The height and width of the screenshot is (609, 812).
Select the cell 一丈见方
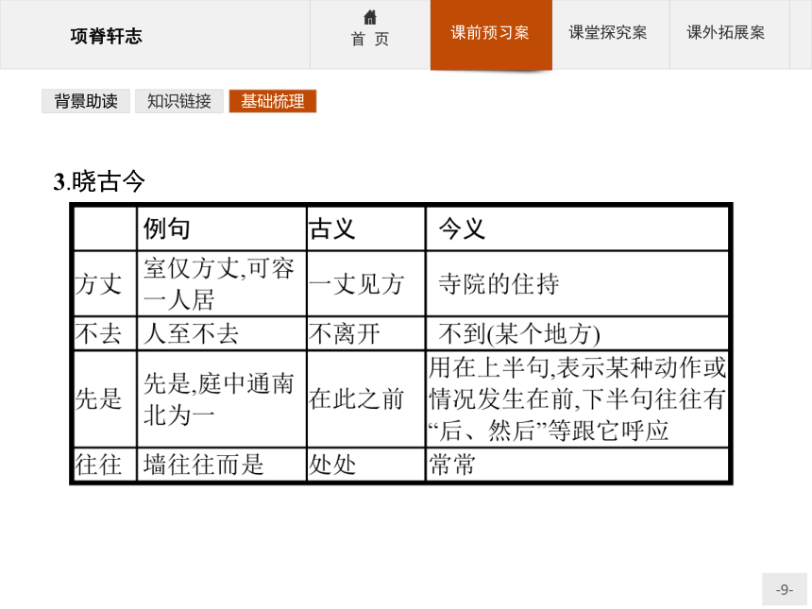(x=366, y=284)
